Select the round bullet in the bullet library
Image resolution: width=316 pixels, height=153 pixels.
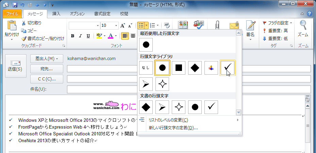pos(162,68)
